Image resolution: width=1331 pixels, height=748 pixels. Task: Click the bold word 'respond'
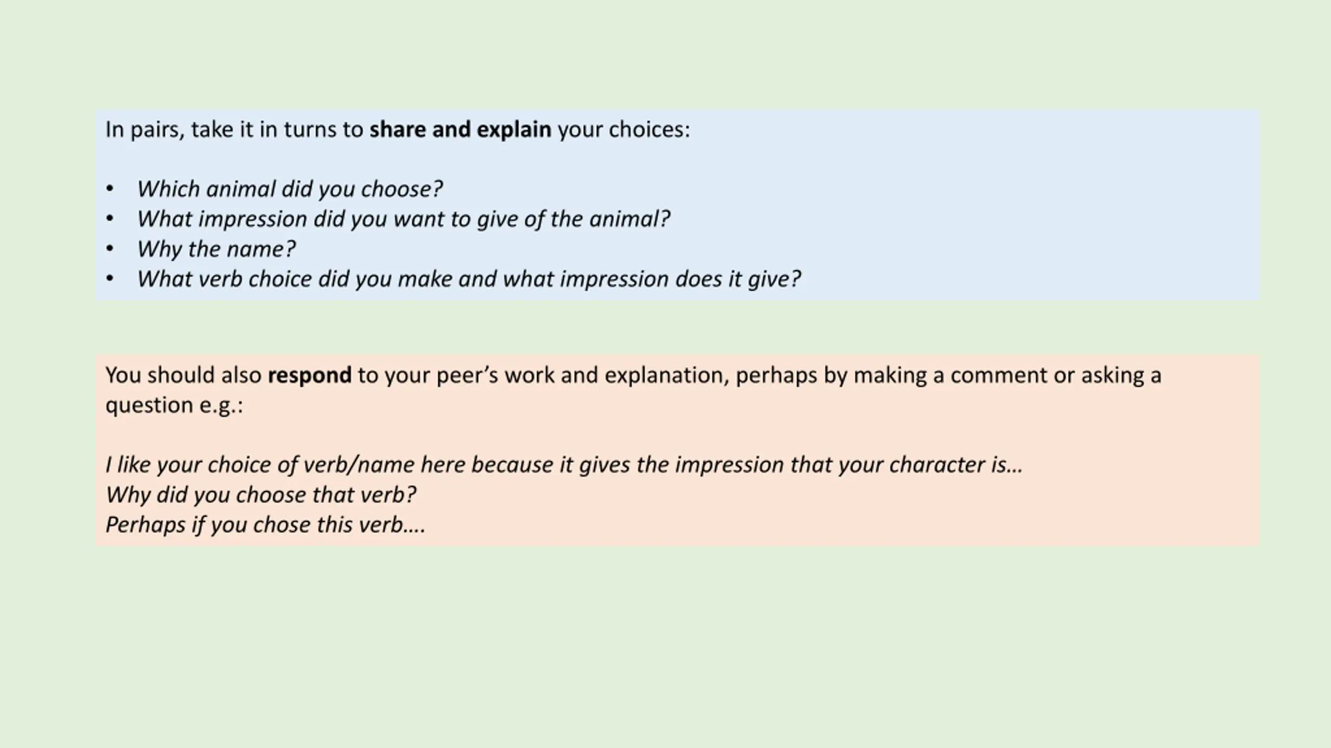309,376
